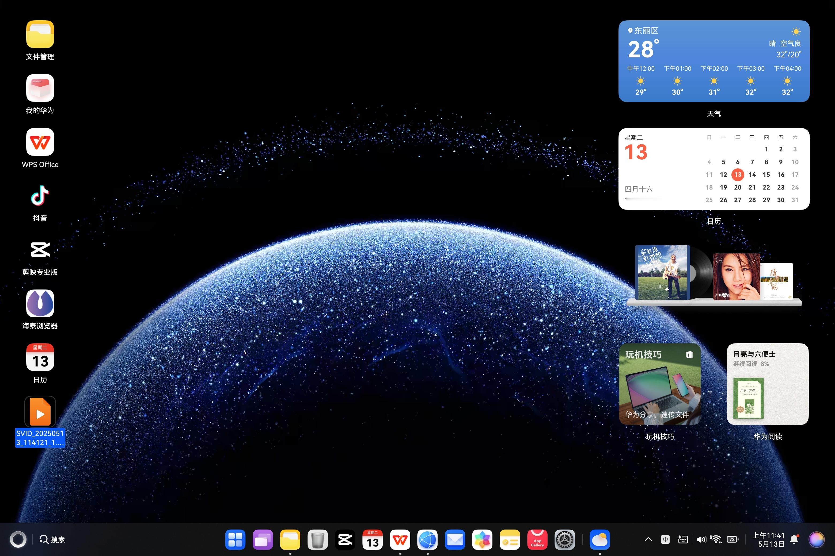Select date 20 in the calendar widget
This screenshot has height=556, width=835.
(738, 187)
